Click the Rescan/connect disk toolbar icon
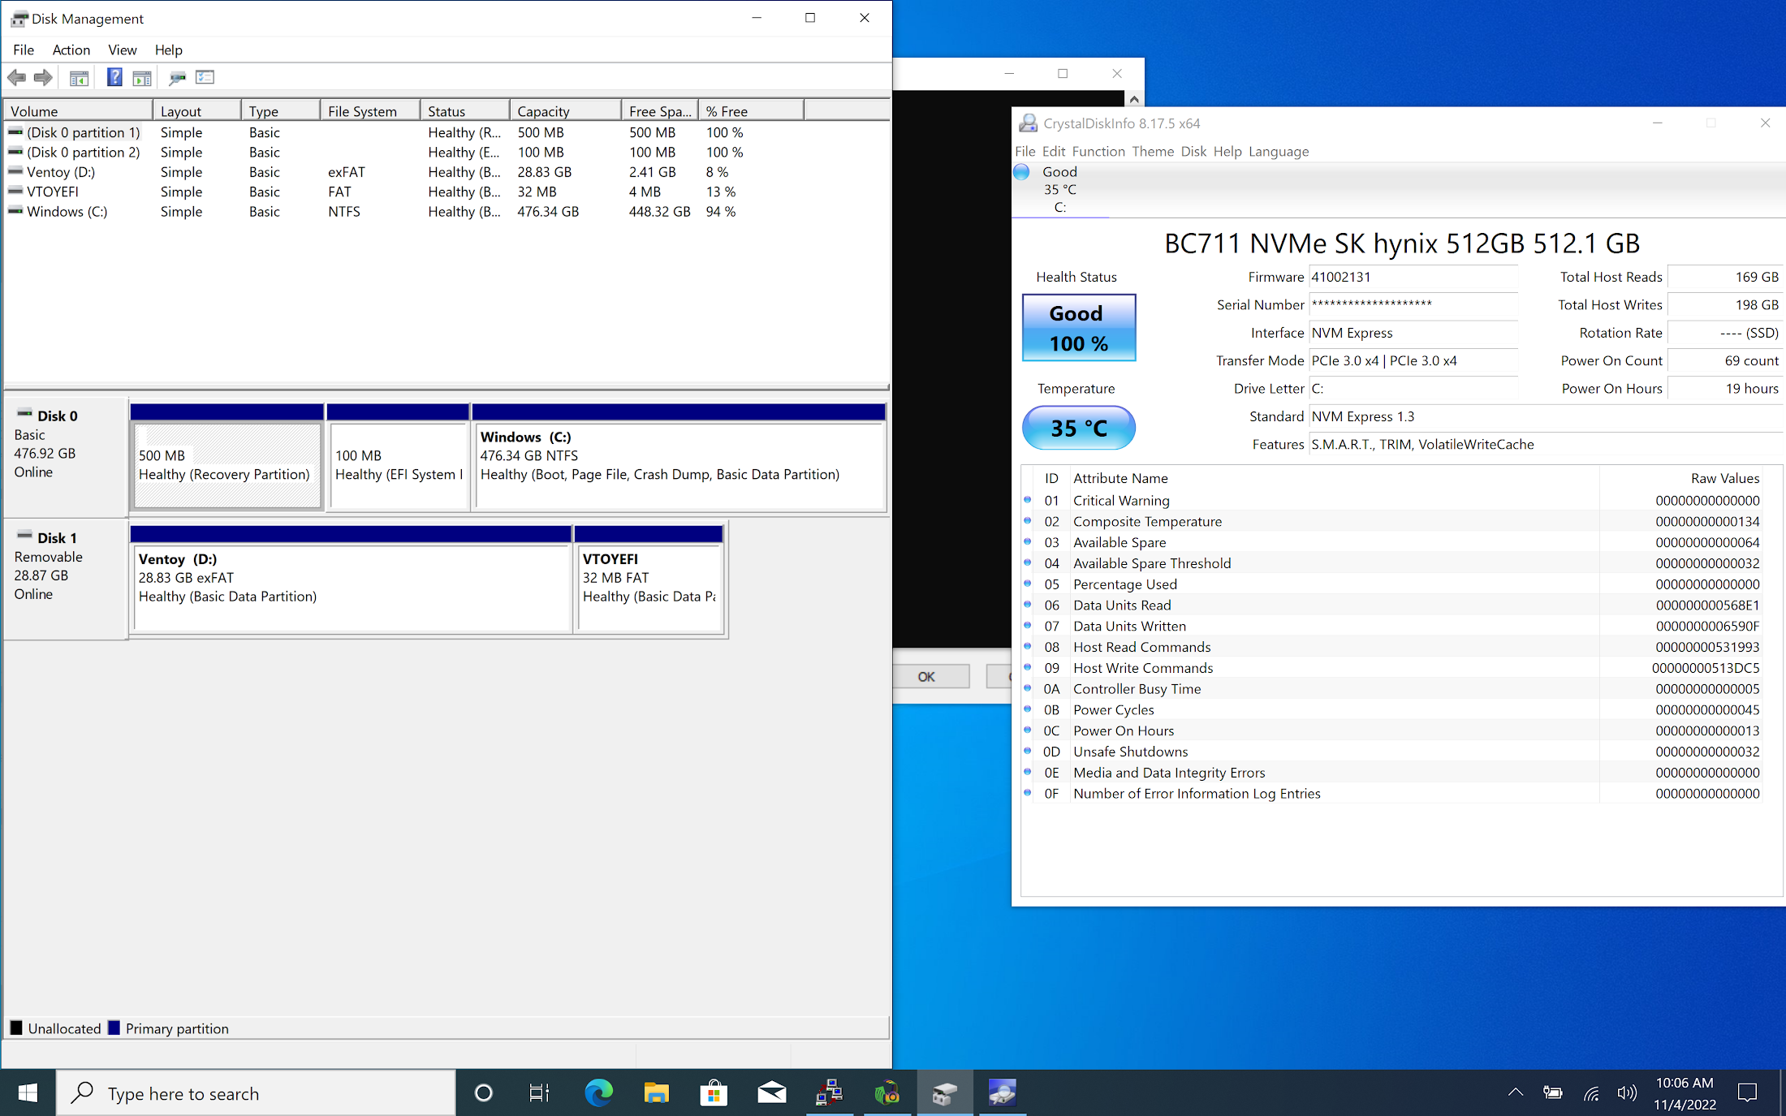The height and width of the screenshot is (1116, 1786). pos(177,78)
